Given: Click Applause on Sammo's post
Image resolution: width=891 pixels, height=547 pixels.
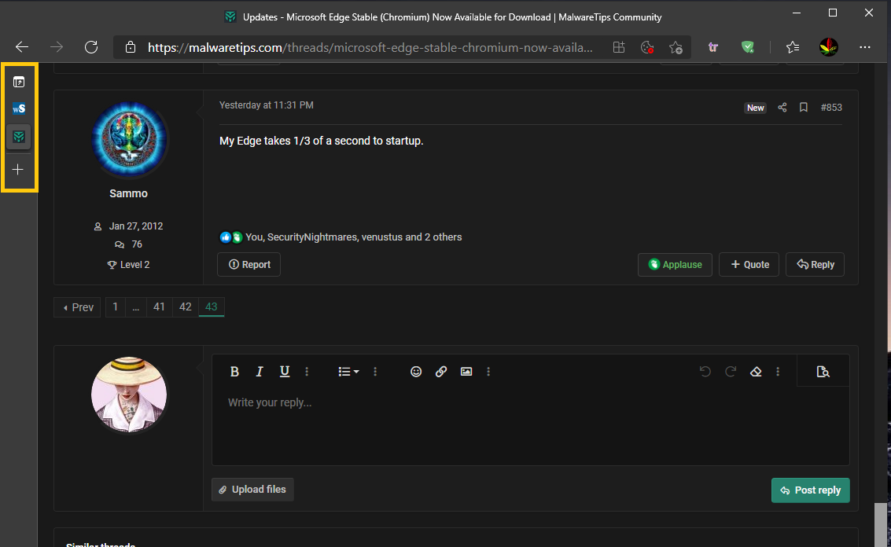Looking at the screenshot, I should pyautogui.click(x=675, y=265).
